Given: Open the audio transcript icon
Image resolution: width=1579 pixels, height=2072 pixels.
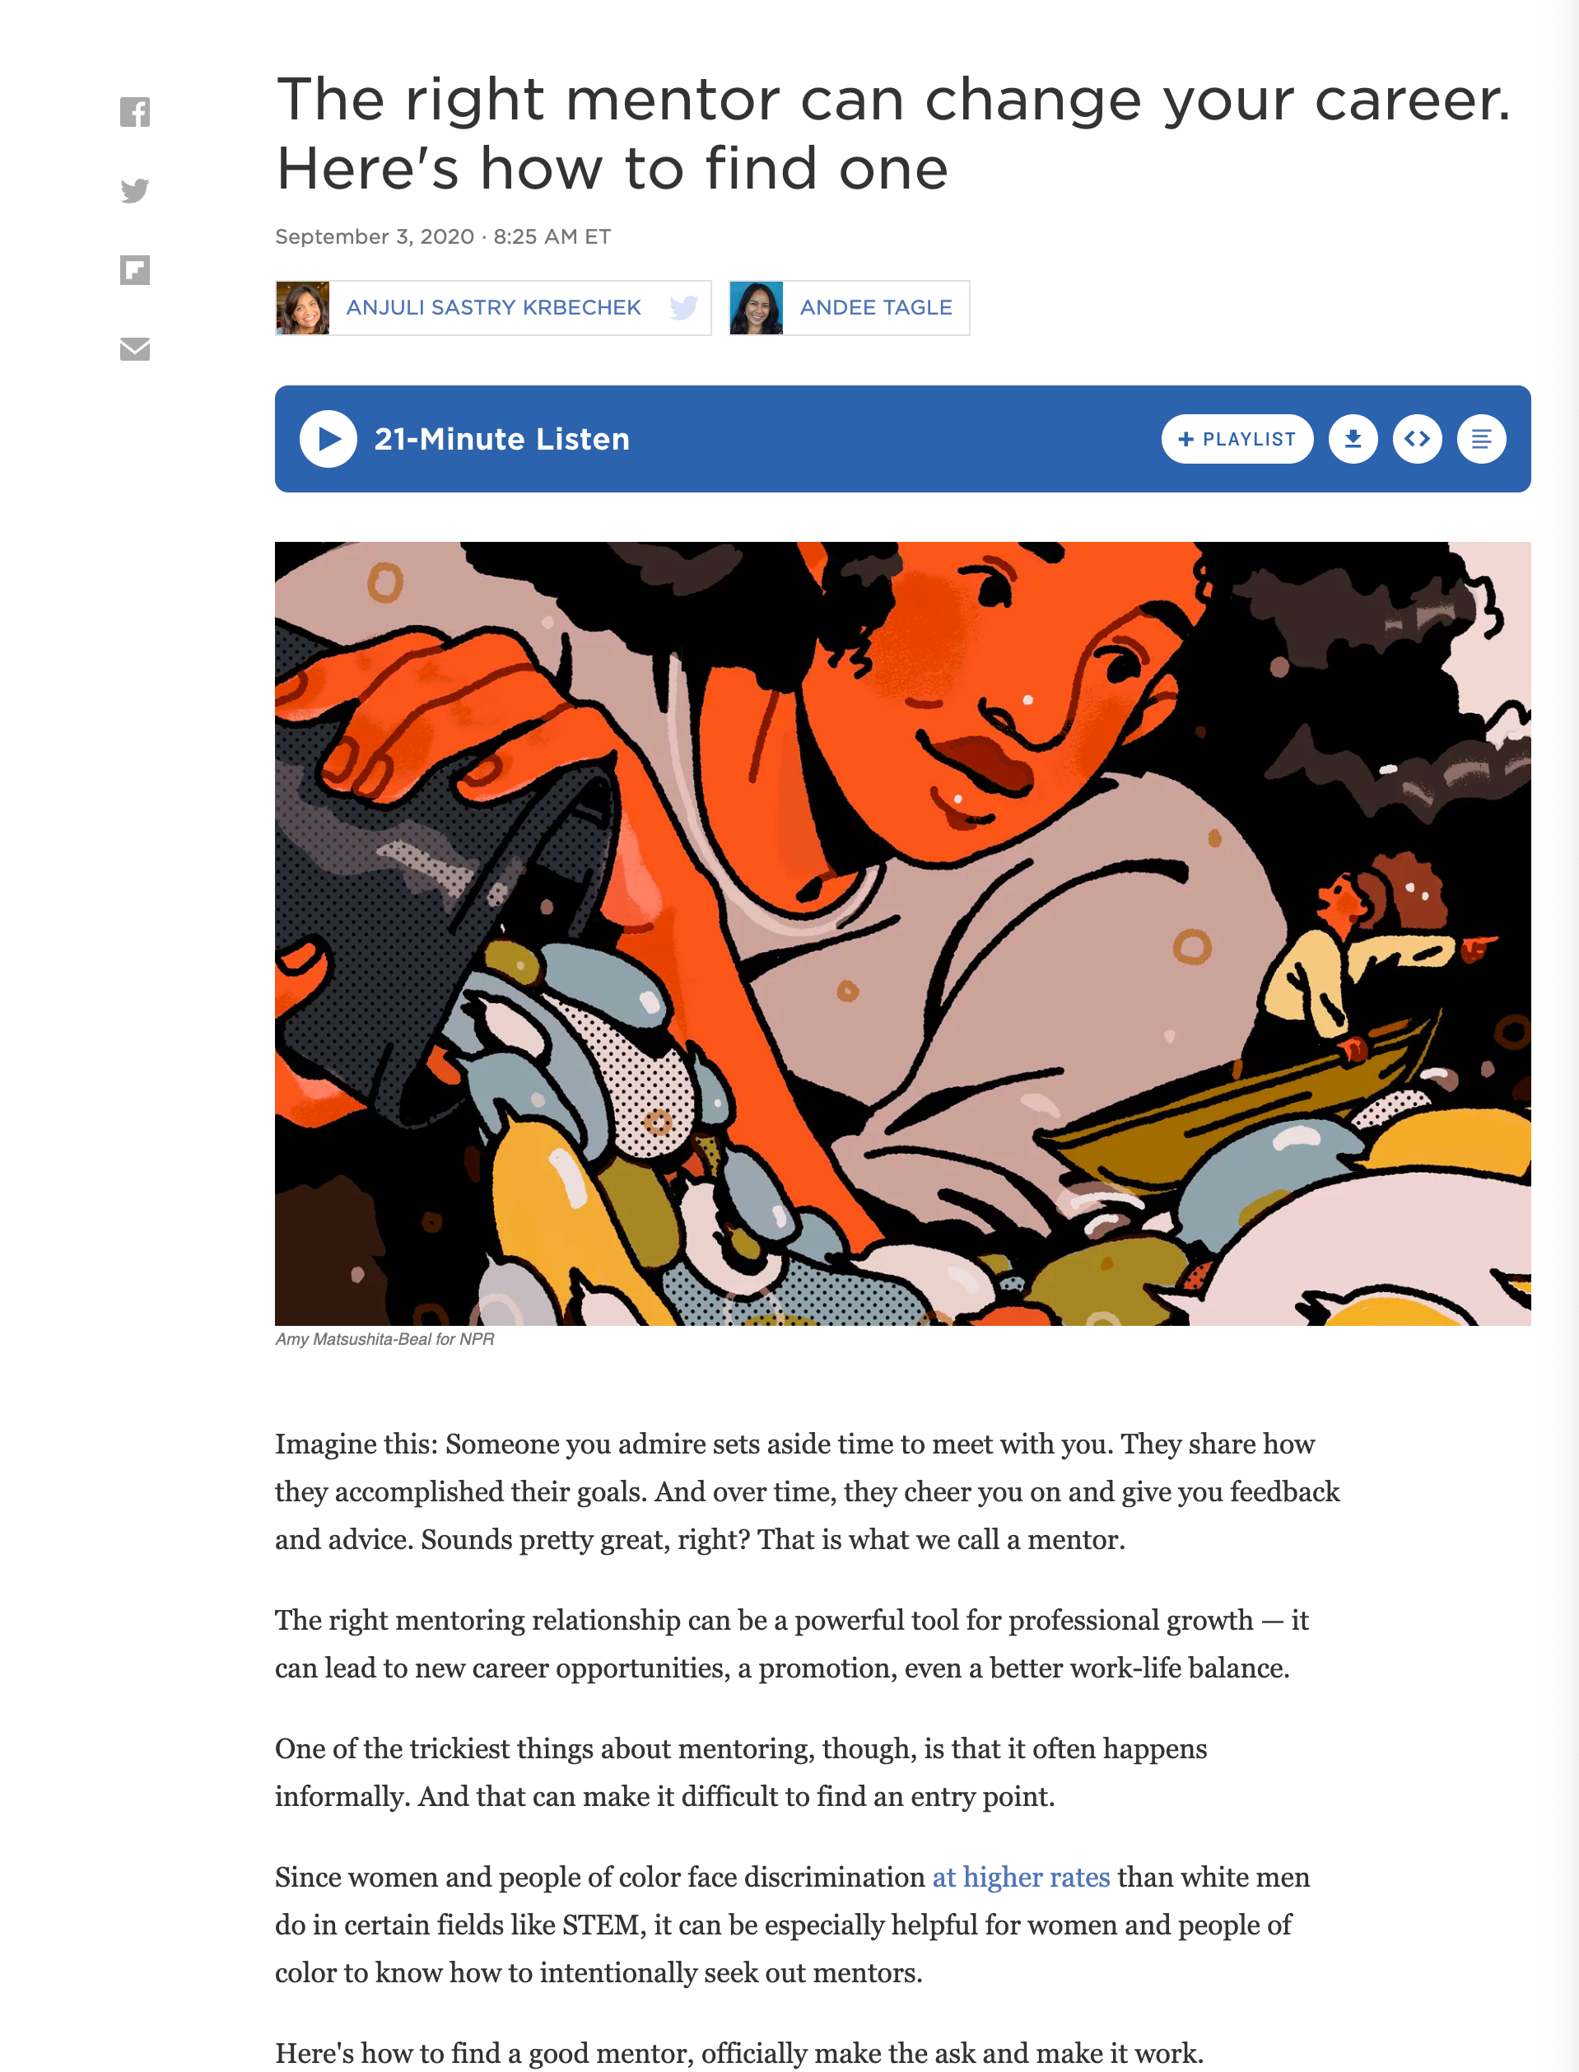Looking at the screenshot, I should [1480, 439].
